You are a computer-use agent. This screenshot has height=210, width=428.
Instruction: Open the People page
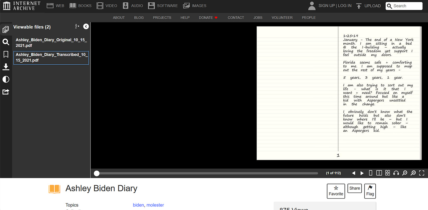pyautogui.click(x=309, y=18)
